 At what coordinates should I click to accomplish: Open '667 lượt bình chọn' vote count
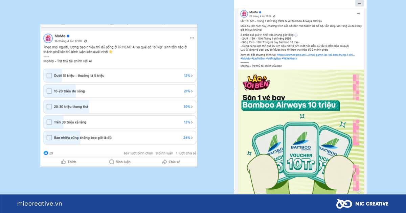click(x=138, y=153)
